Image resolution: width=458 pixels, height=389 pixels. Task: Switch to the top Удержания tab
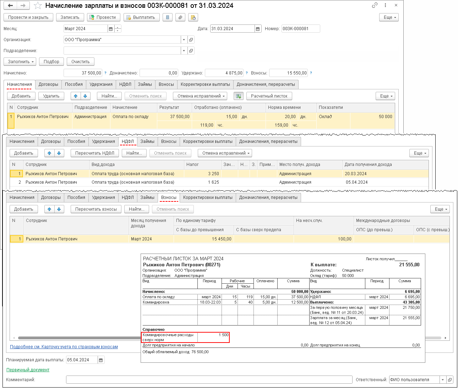pyautogui.click(x=101, y=84)
